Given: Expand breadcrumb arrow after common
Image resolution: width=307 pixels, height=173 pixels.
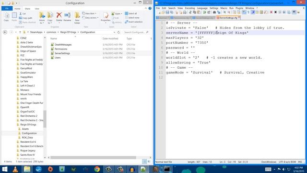Looking at the screenshot, I should pyautogui.click(x=58, y=32).
